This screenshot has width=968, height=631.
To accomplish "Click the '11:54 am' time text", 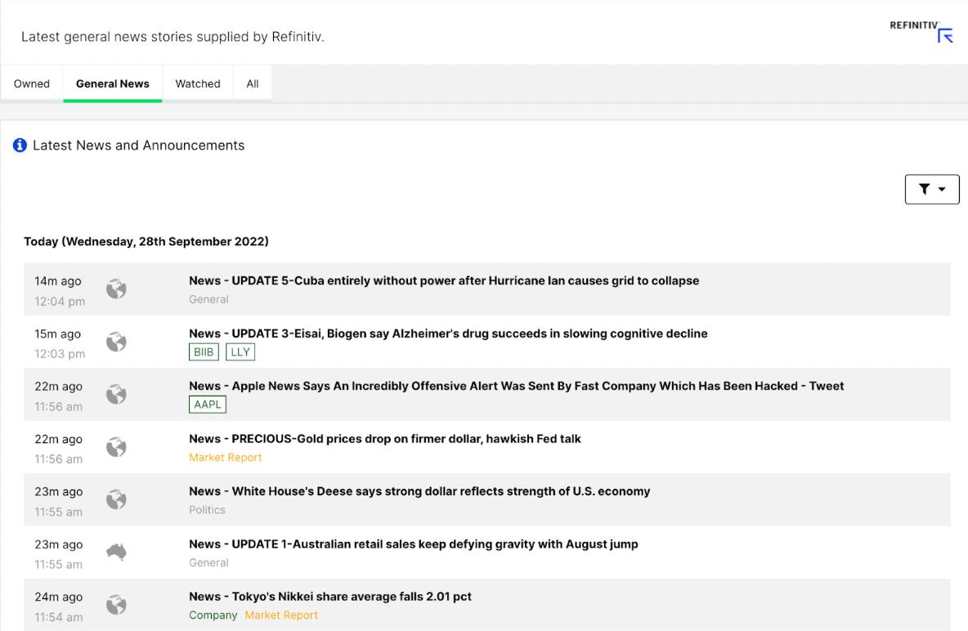I will coord(59,617).
